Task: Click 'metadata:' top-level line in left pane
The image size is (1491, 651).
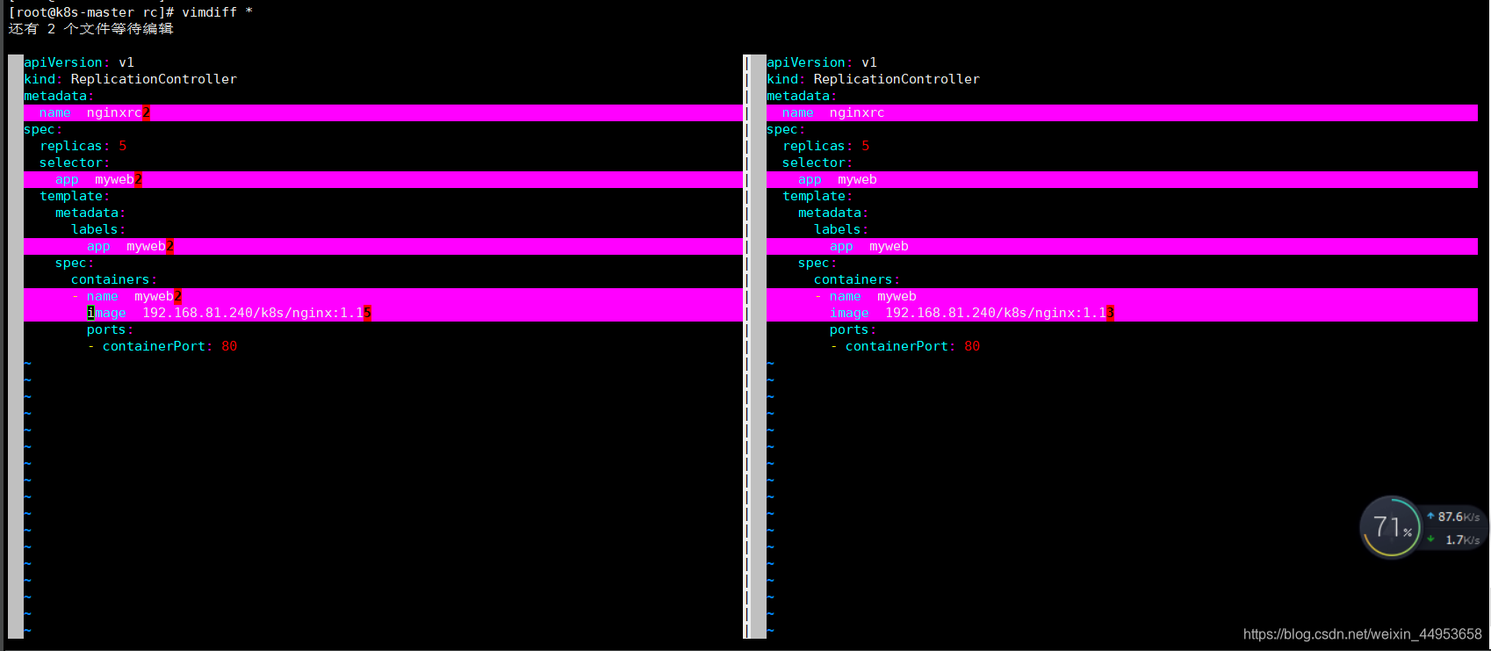Action: [59, 96]
